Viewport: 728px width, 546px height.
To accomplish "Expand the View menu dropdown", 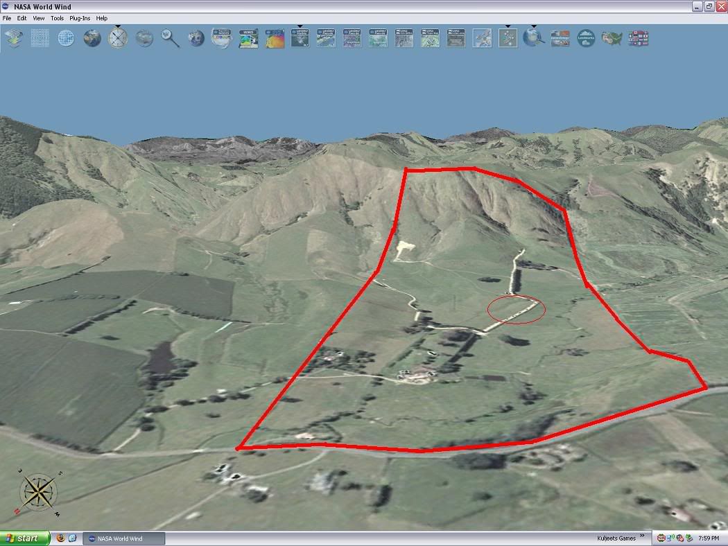I will 39,18.
